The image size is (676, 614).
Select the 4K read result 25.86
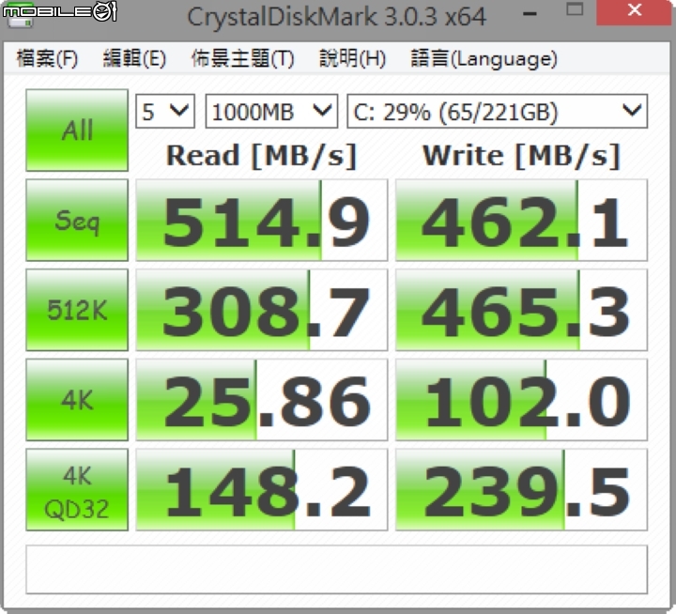pyautogui.click(x=262, y=400)
